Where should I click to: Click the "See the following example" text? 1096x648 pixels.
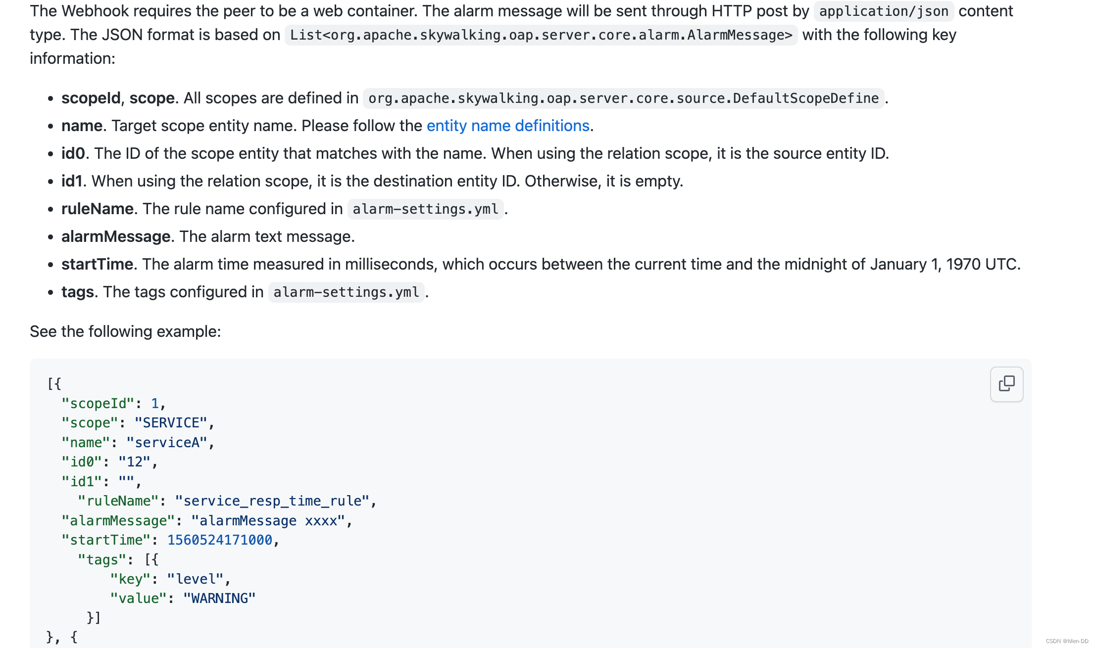pos(125,331)
